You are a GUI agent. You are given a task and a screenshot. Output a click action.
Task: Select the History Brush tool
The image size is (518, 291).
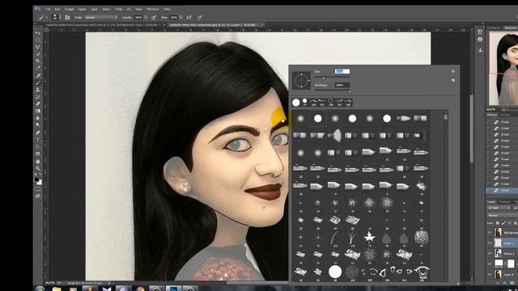click(38, 97)
